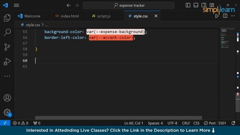The width and height of the screenshot is (240, 135).
Task: Click line number 57 in the gutter
Action: (25, 43)
